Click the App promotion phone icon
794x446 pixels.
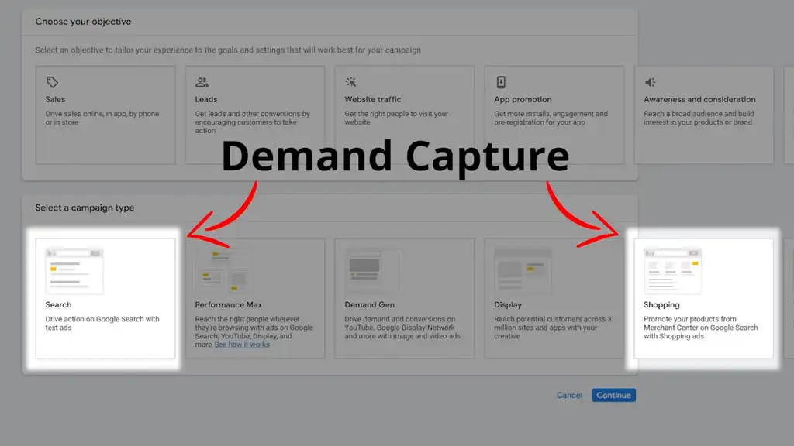click(501, 82)
